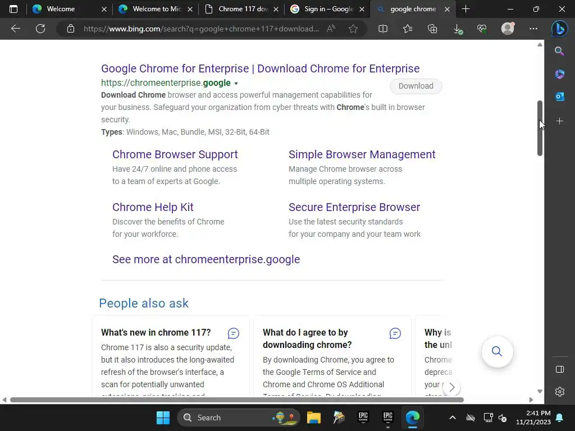Click horizontal scroll right arrow
575x431 pixels.
tap(531, 400)
